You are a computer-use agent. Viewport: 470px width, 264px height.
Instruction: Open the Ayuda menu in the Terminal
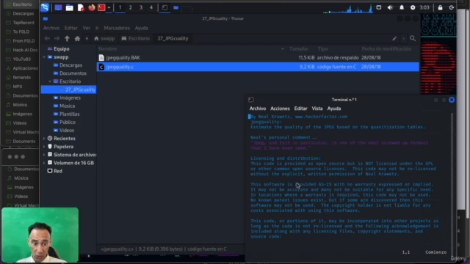point(334,109)
